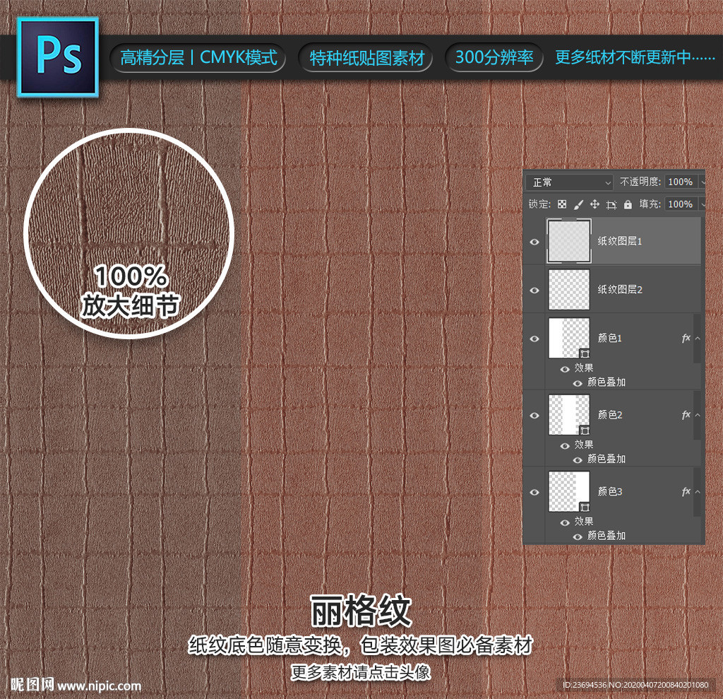Click layer name 颜色1

609,338
